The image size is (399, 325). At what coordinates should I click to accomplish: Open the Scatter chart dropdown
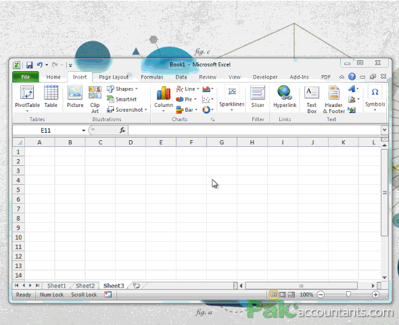[x=208, y=100]
